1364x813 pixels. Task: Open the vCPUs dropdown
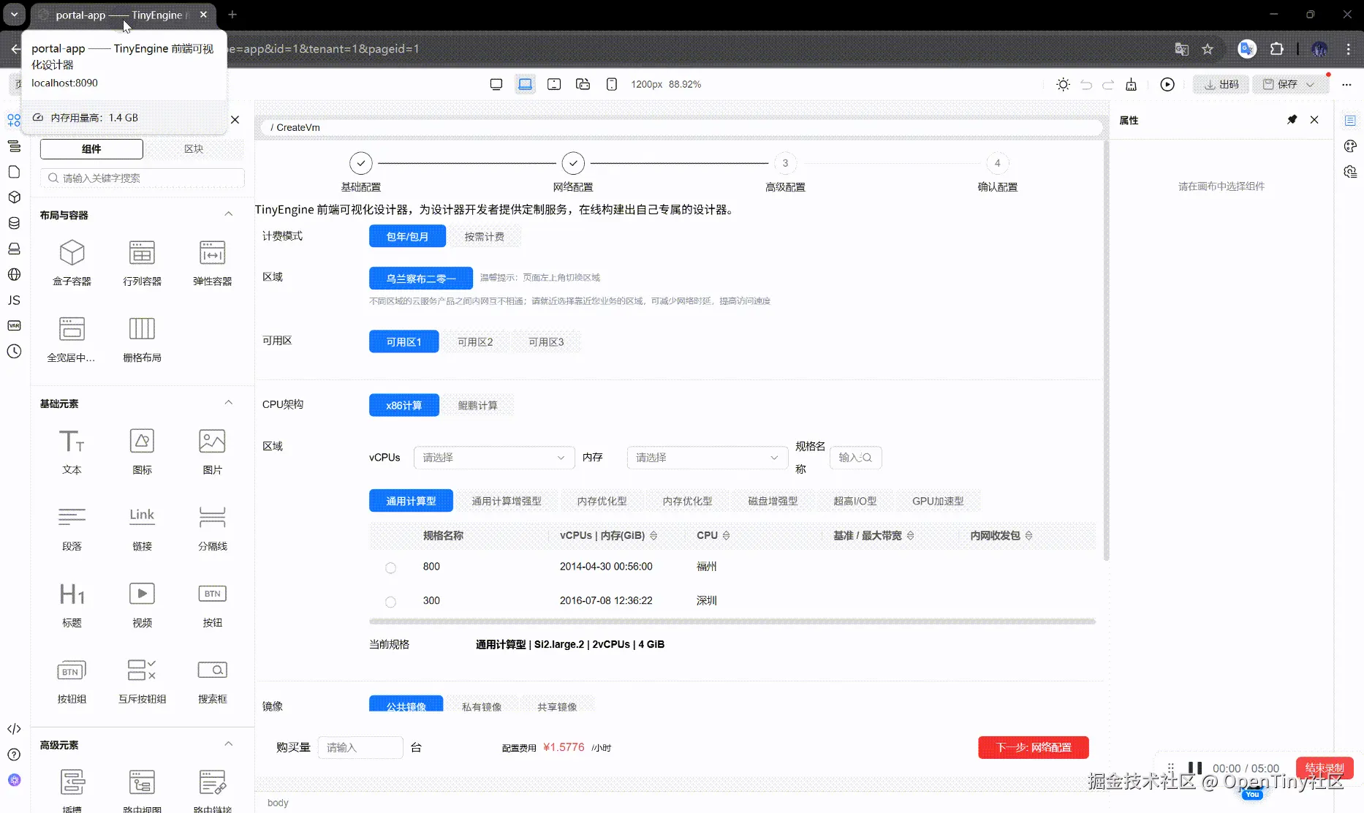point(493,458)
